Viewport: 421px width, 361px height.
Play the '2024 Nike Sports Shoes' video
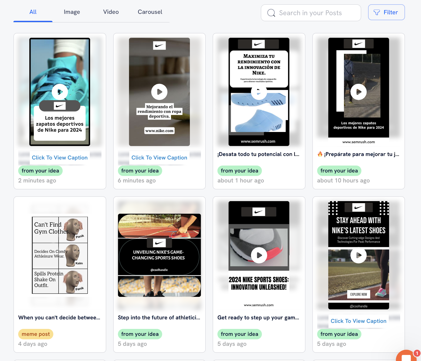click(x=259, y=255)
